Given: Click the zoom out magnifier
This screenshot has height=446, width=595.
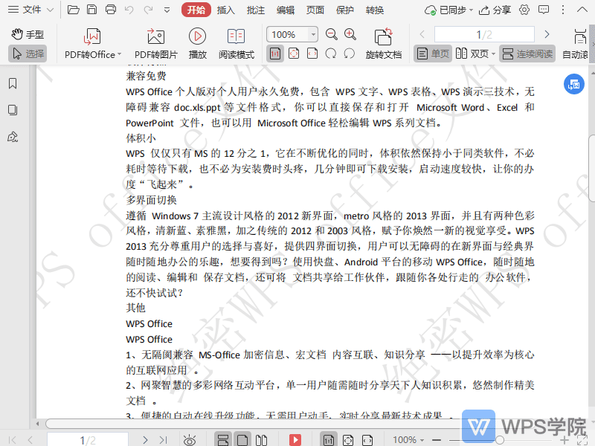Looking at the screenshot, I should 332,34.
